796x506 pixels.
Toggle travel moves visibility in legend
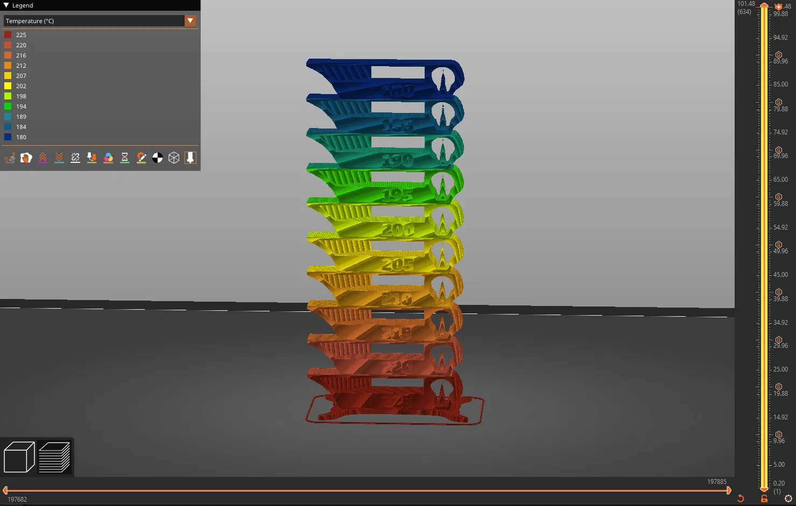[10, 158]
